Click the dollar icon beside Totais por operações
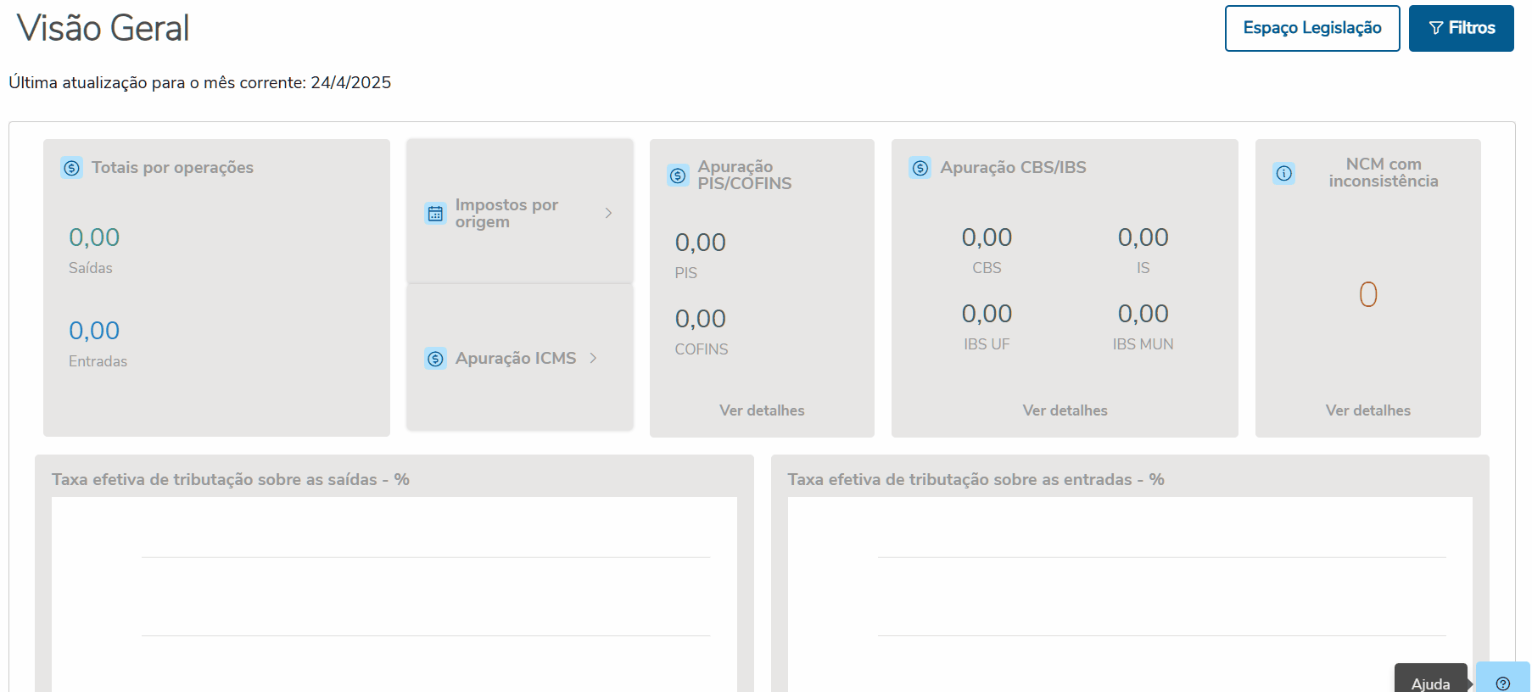Image resolution: width=1532 pixels, height=692 pixels. pos(72,168)
